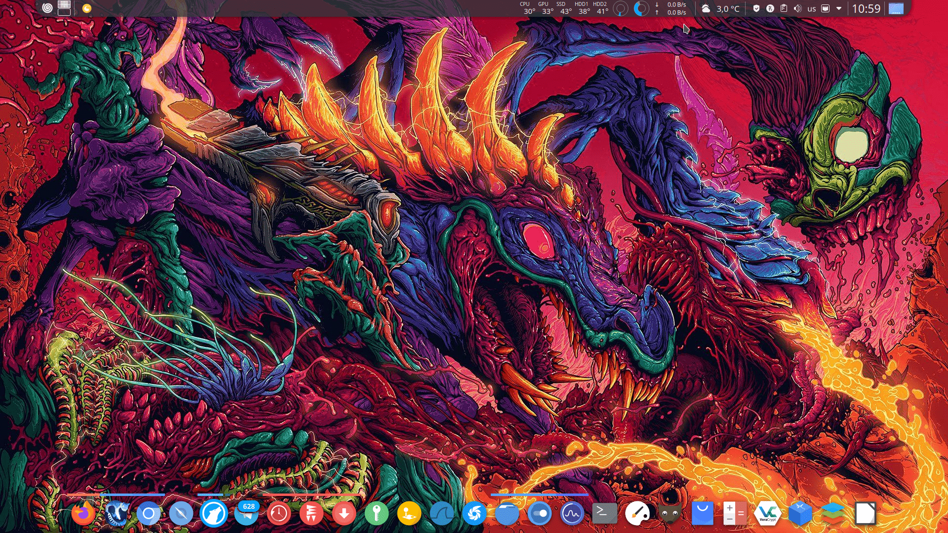Launch Wireshark from the dock

point(442,514)
